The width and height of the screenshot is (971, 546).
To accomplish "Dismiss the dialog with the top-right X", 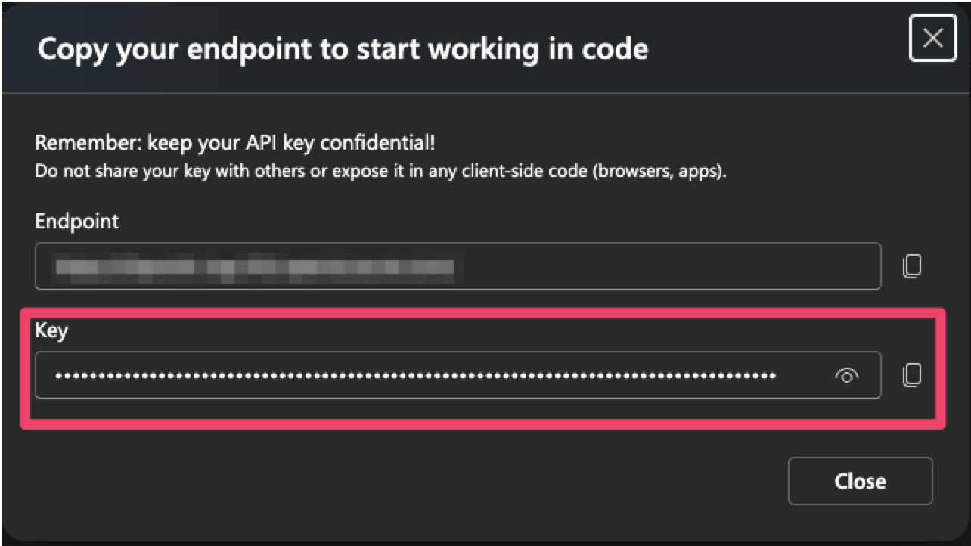I will pos(932,39).
